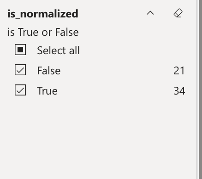The image size is (202, 179).
Task: Select the 'Select all' label text
Action: coord(58,50)
